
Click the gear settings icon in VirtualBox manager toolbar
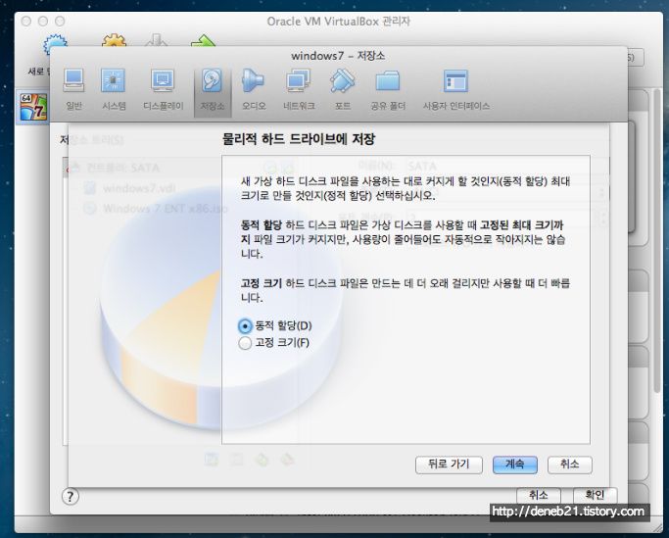tap(114, 42)
